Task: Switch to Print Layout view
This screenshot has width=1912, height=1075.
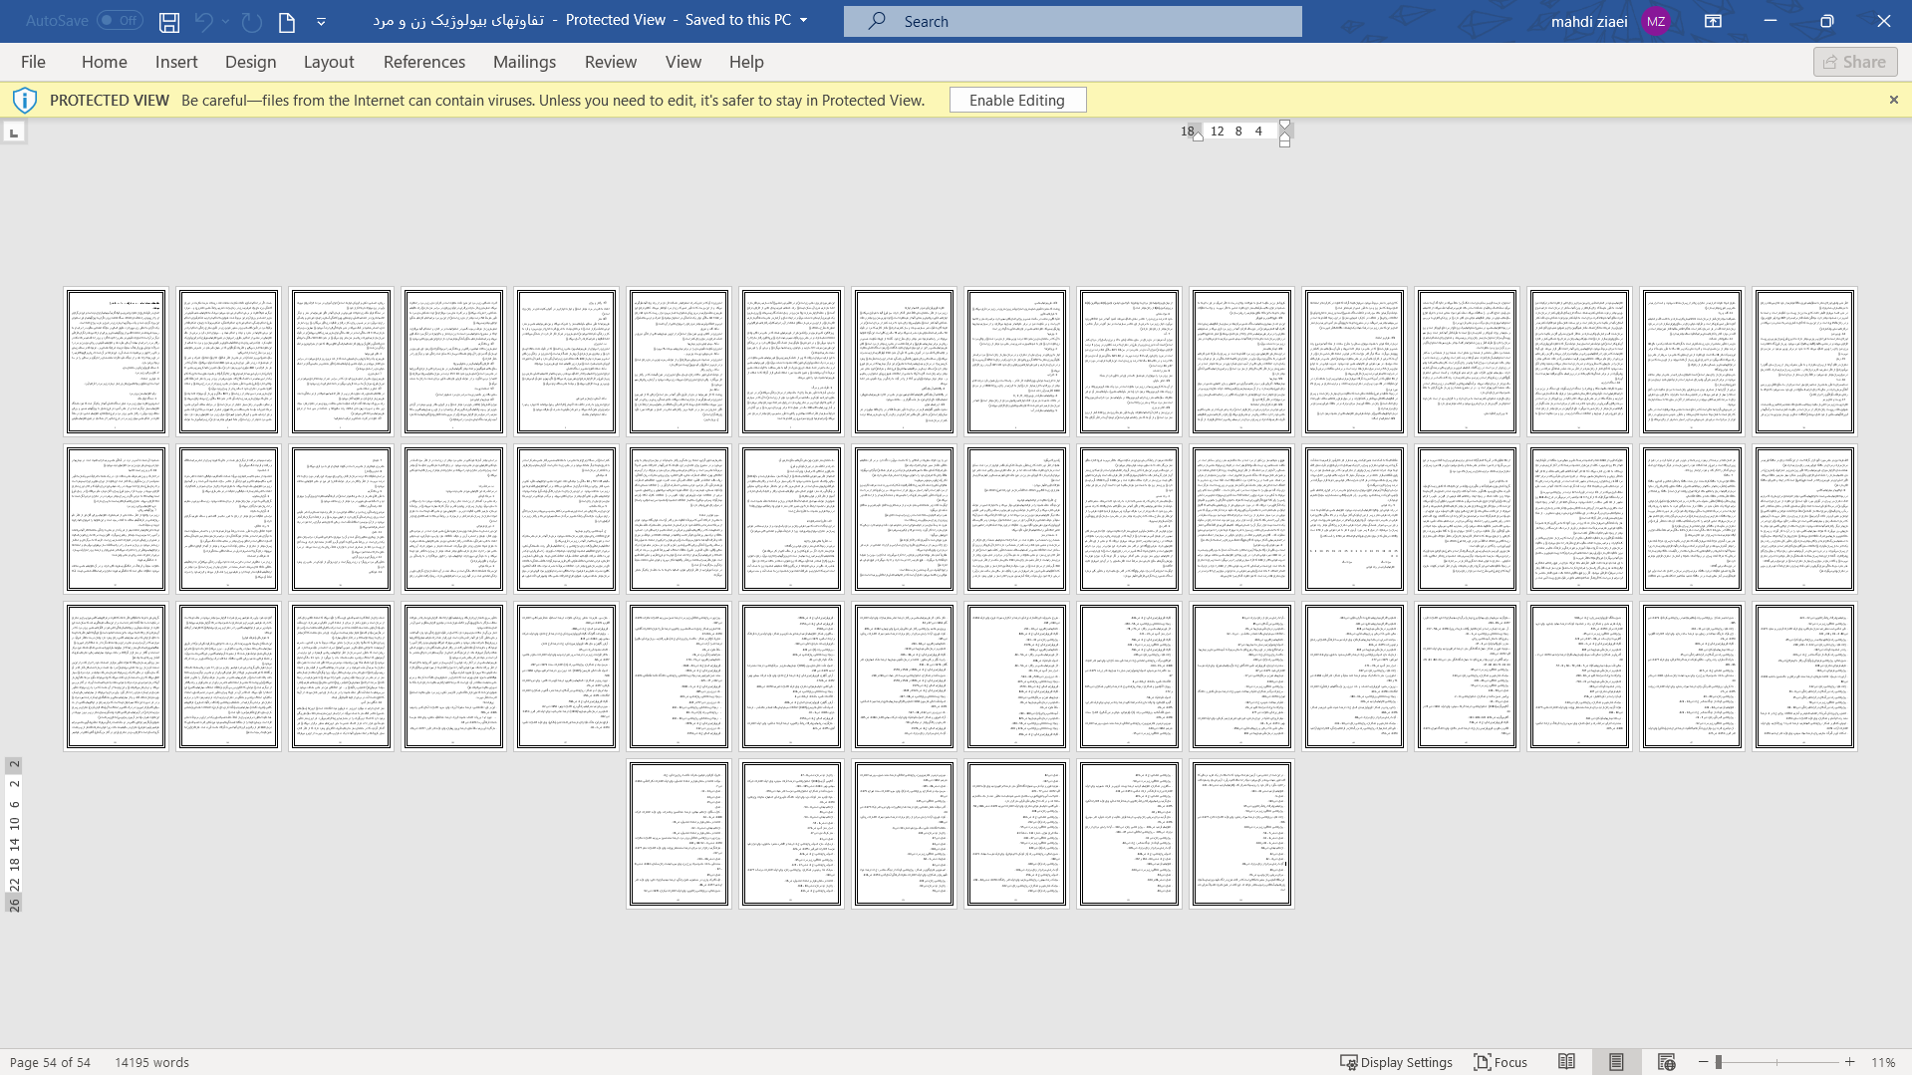Action: point(1616,1062)
